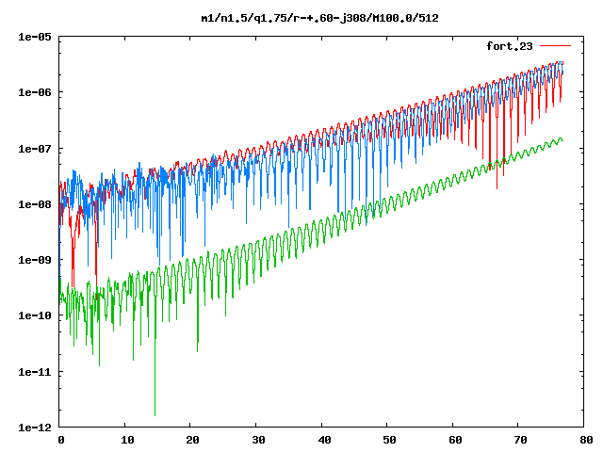This screenshot has height=452, width=603.
Task: Click the 1e-09 y-axis label
Action: click(35, 260)
